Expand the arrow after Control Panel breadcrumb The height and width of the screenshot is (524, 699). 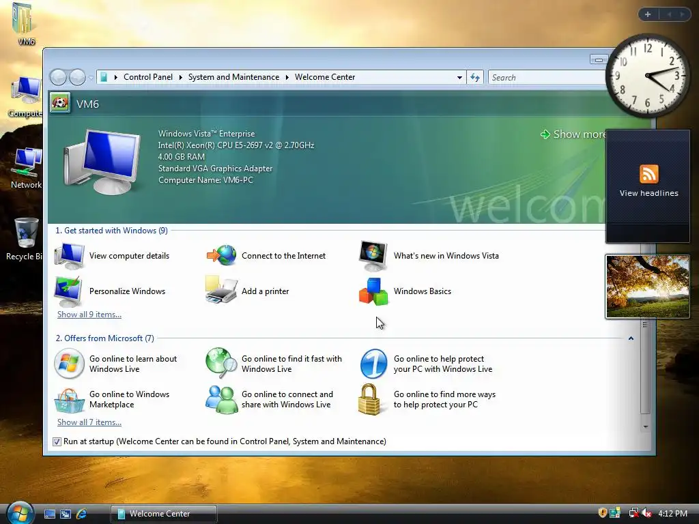[180, 78]
